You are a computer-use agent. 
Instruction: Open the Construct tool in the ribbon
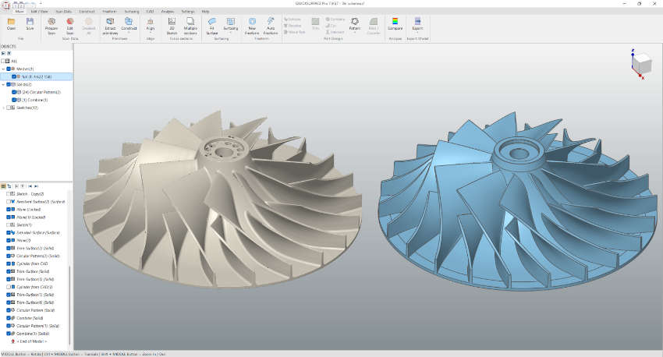[129, 23]
